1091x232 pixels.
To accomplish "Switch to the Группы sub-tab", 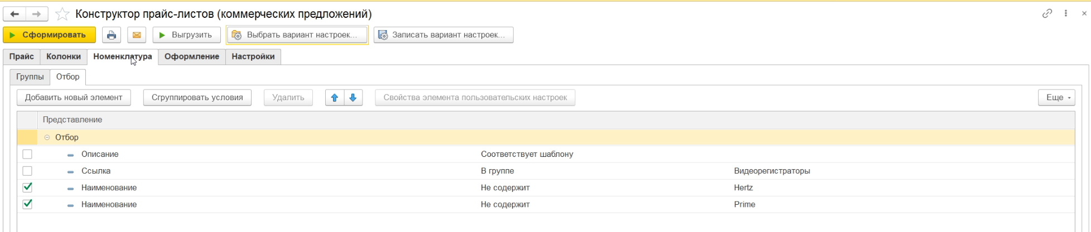I will [x=30, y=77].
